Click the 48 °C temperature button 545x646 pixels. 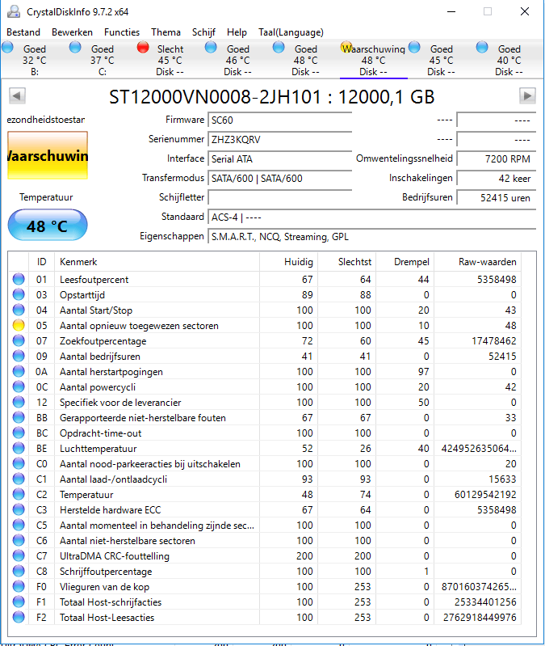coord(48,225)
